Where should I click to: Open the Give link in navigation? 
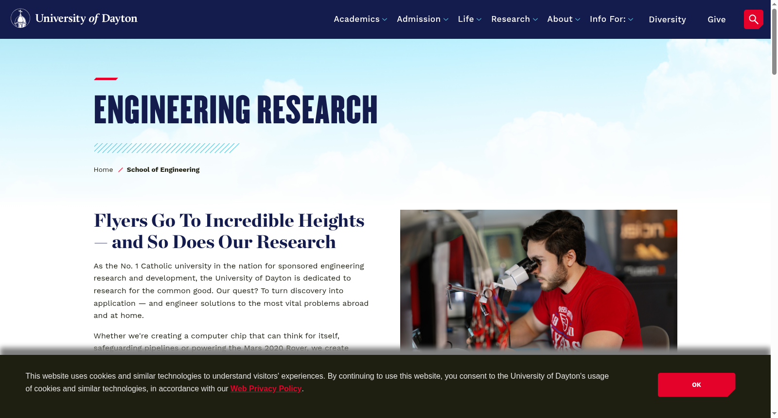[x=717, y=19]
